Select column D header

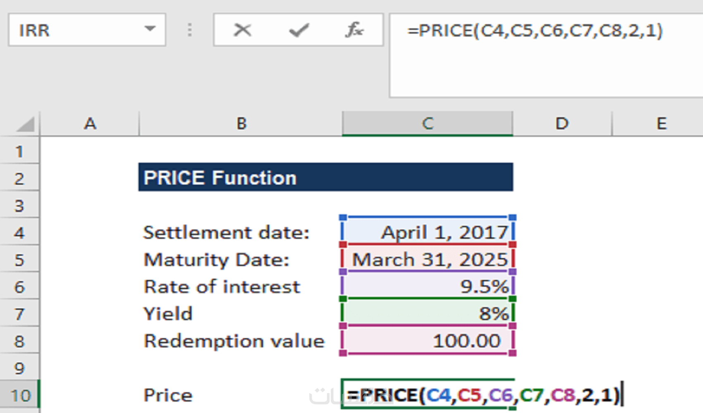point(562,123)
